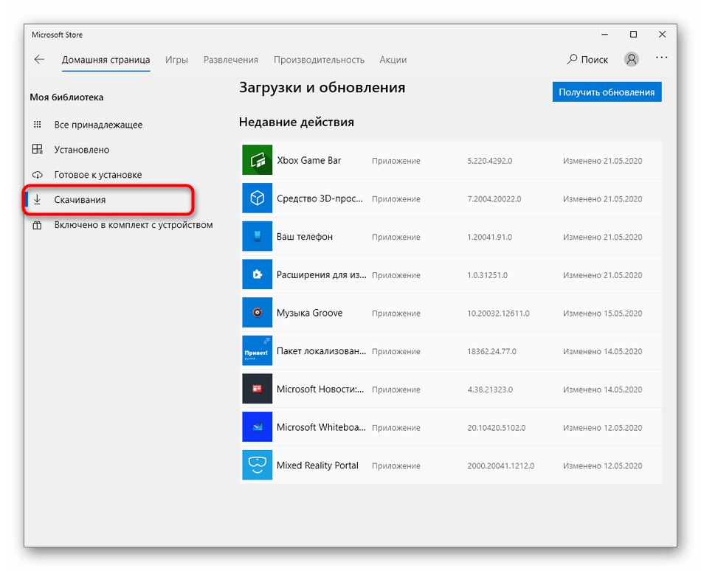The height and width of the screenshot is (571, 701).
Task: Click the Mixed Reality Portal headset icon
Action: (x=257, y=466)
